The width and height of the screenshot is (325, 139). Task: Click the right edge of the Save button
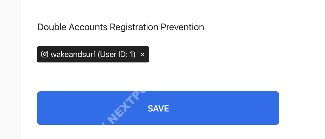276,108
